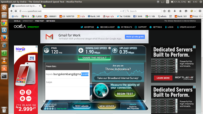Click the Tw: 154586 toolbar item
The width and height of the screenshot is (203, 114).
[x=123, y=16]
